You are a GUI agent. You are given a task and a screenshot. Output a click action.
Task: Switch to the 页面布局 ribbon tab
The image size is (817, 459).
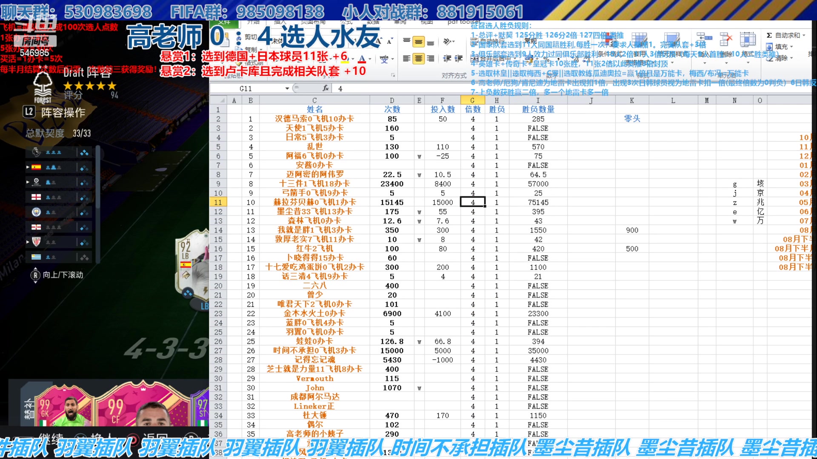coord(313,22)
